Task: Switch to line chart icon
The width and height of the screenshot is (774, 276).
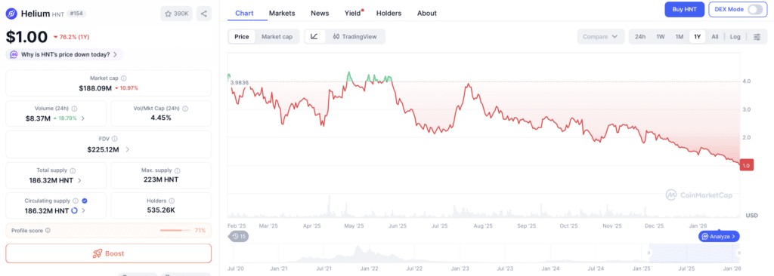Action: click(314, 36)
